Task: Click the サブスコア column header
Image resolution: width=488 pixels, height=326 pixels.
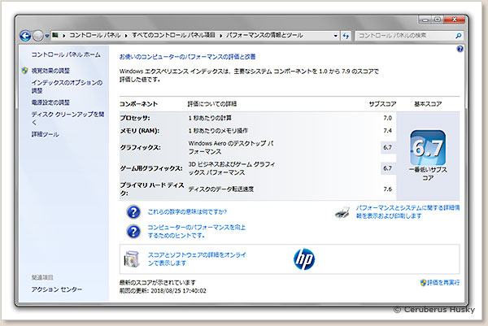Action: [382, 104]
